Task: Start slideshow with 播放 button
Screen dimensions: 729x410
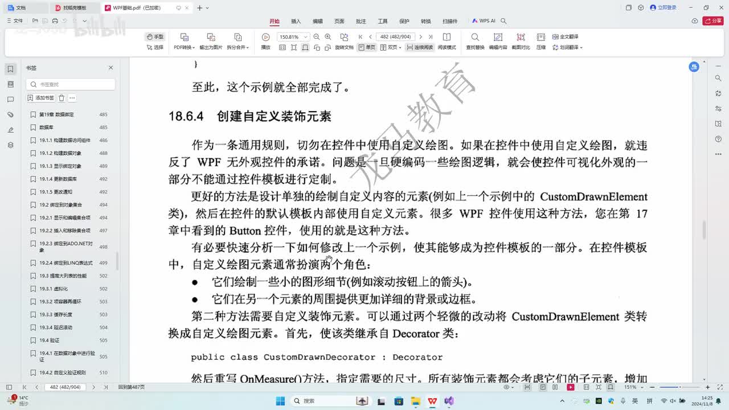Action: click(265, 42)
